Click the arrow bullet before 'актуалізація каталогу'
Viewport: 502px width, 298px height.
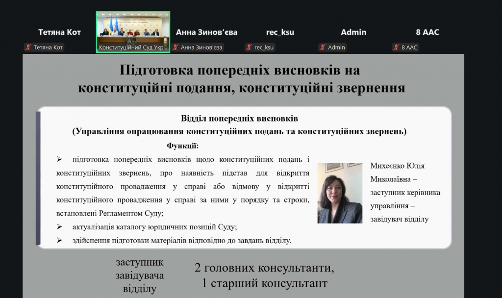pyautogui.click(x=59, y=227)
